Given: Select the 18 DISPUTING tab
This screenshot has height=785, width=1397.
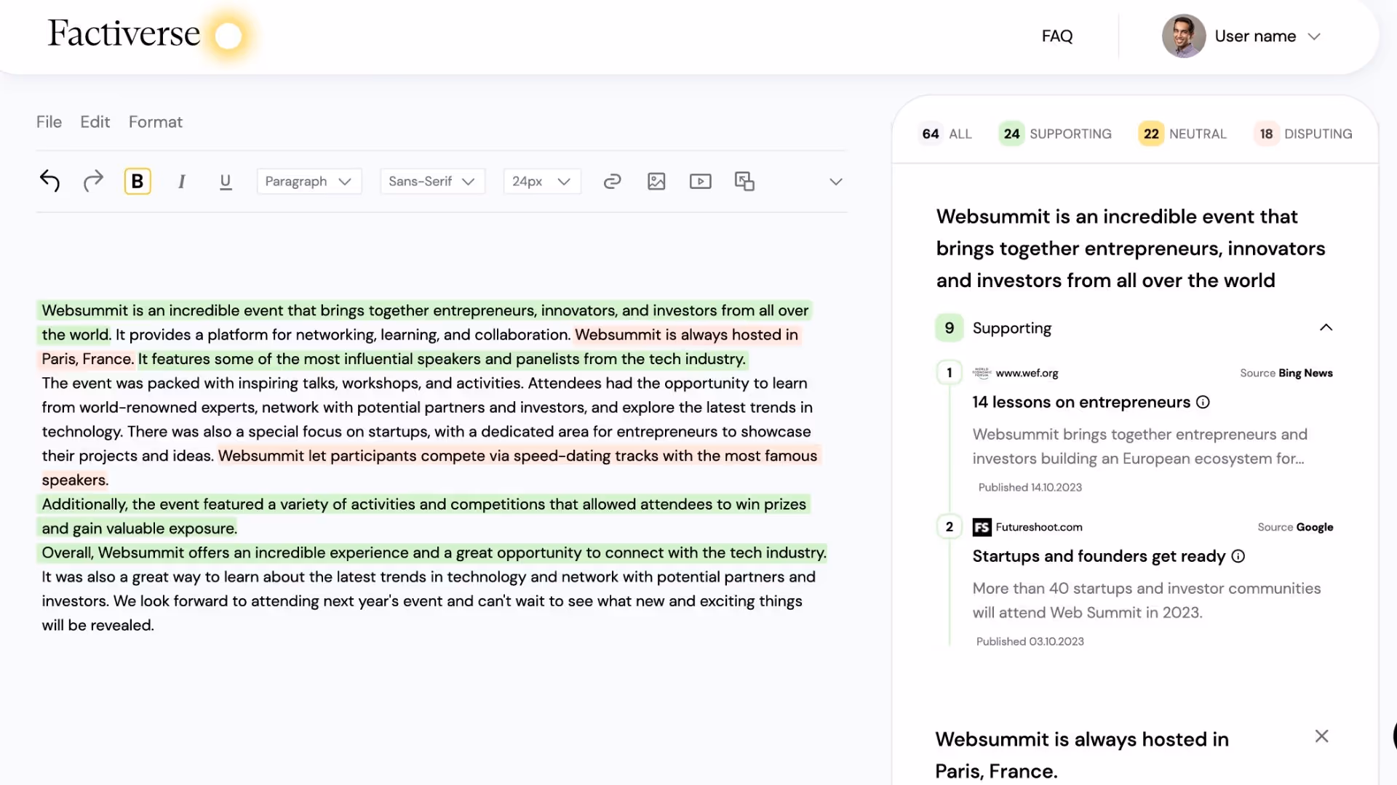Looking at the screenshot, I should coord(1303,134).
